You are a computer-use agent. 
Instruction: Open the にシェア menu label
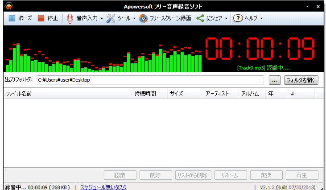215,18
